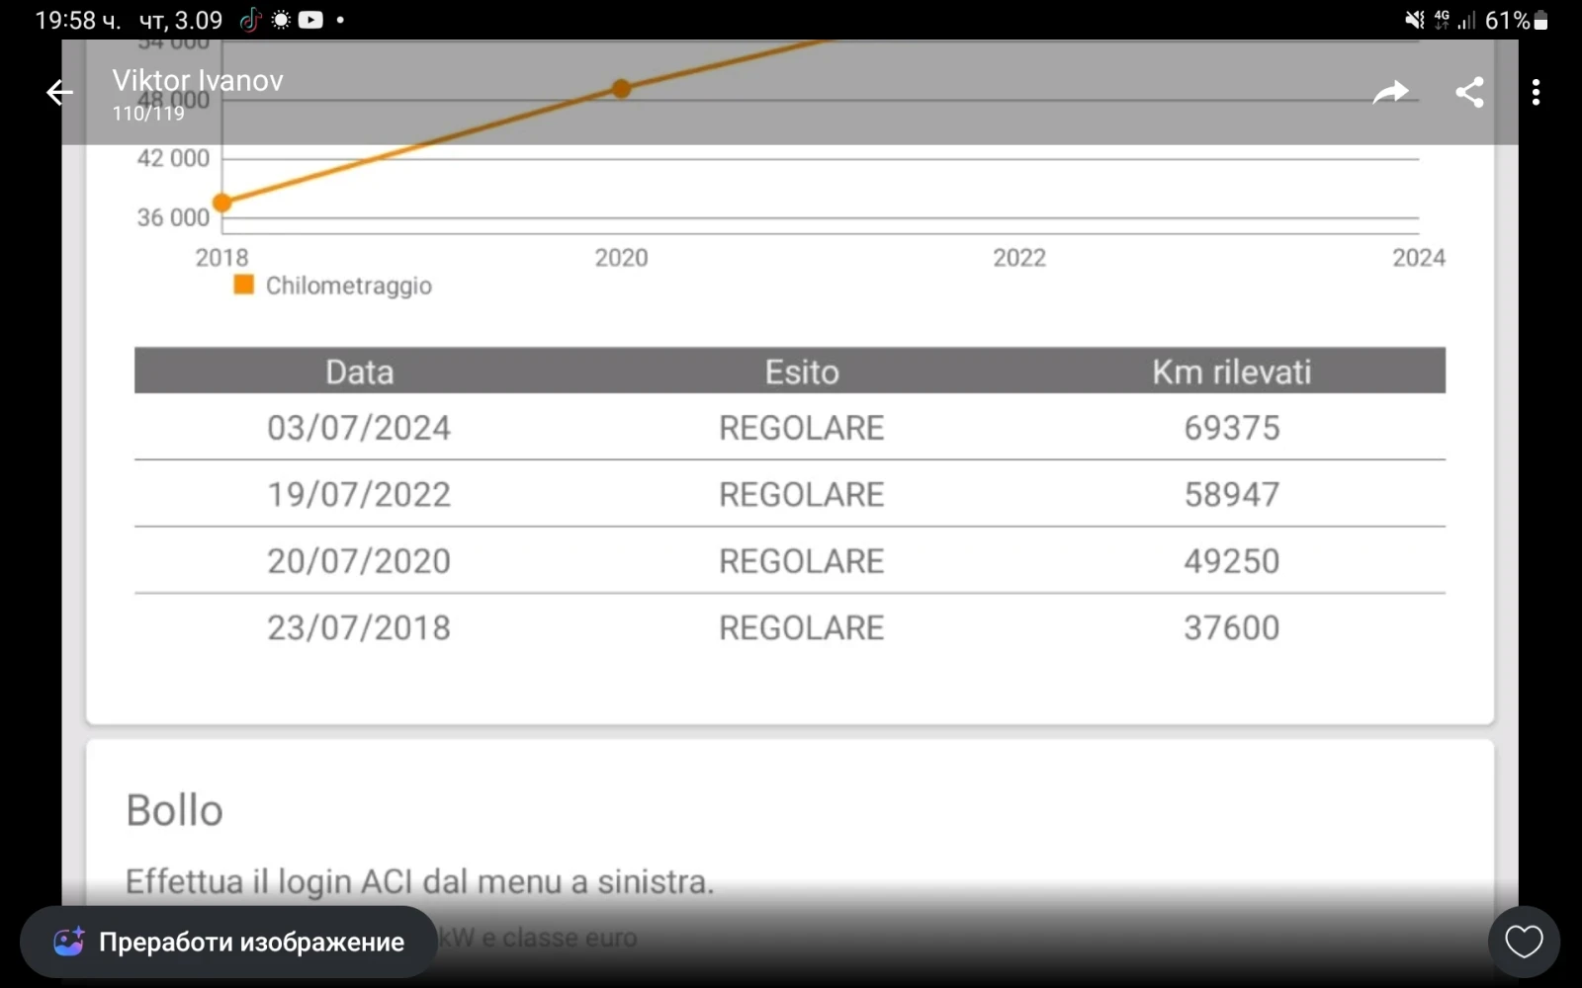Click the 110/119 image counter
1582x988 pixels.
pos(148,114)
